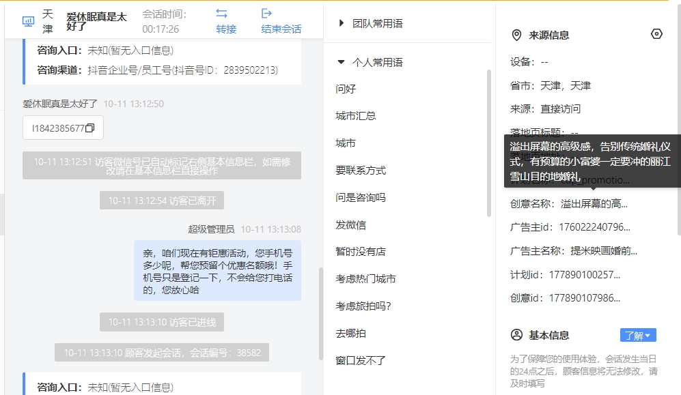Select the 问是咨询吗 quick phrase
Image resolution: width=681 pixels, height=395 pixels.
361,198
